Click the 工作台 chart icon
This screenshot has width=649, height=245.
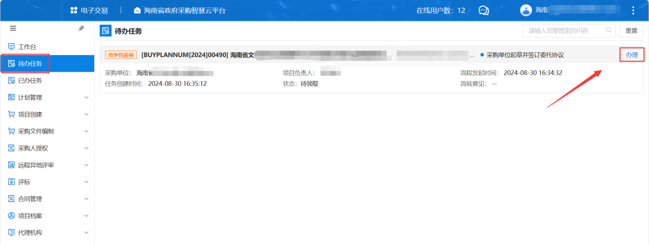(11, 46)
